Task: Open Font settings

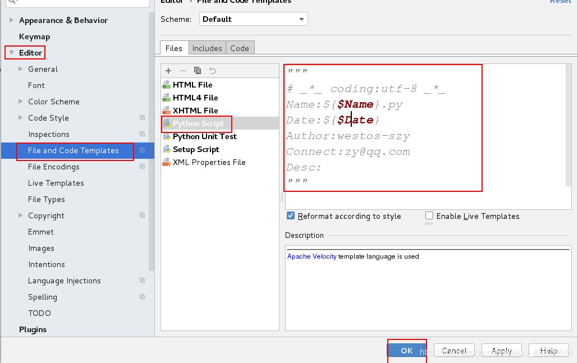Action: click(36, 85)
